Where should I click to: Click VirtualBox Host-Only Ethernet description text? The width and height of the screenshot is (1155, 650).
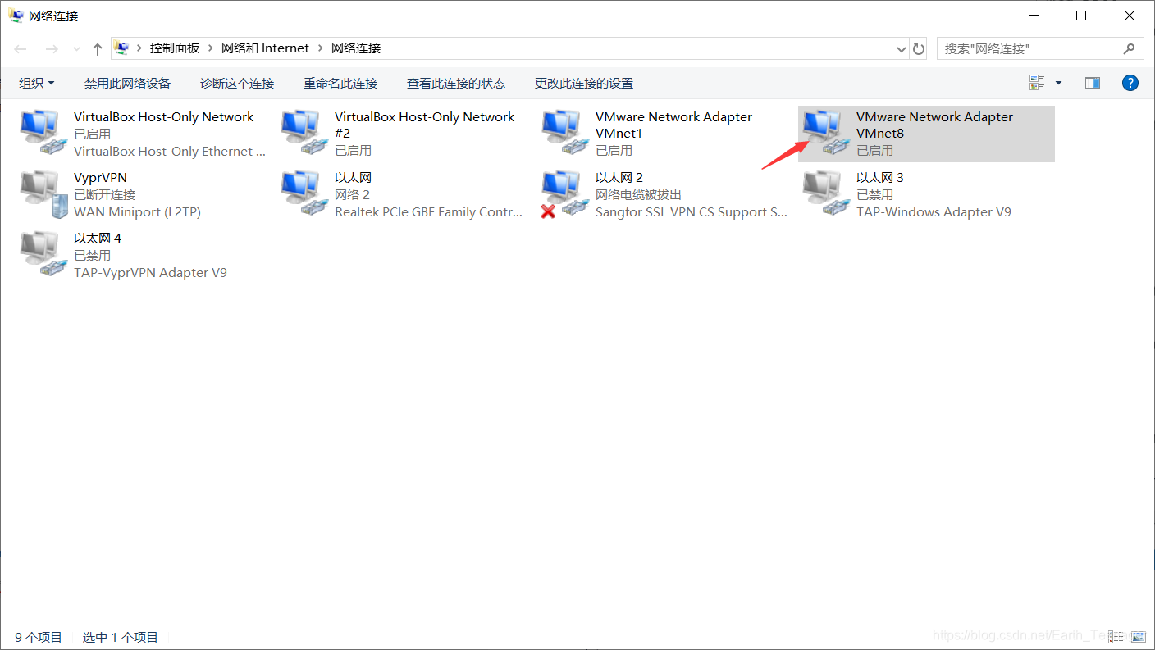(170, 151)
